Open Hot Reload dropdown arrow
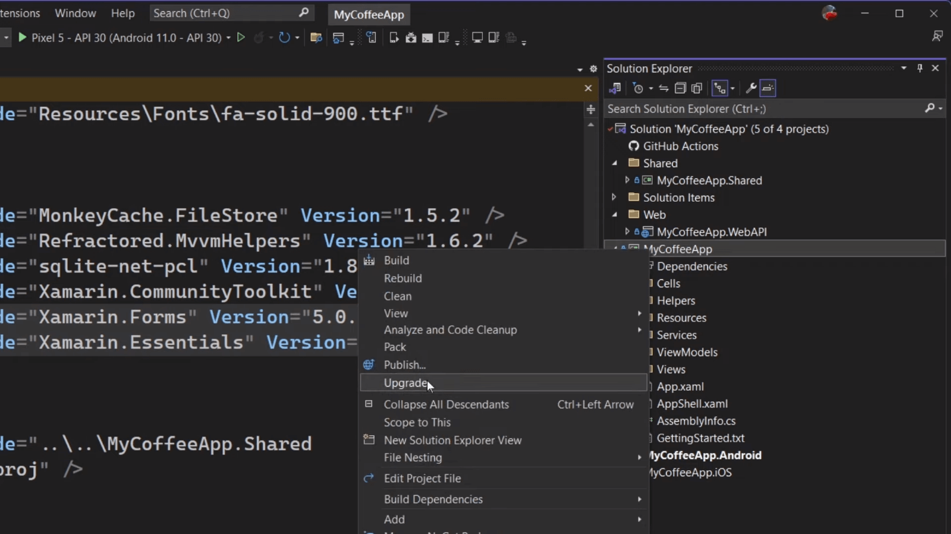 (271, 38)
